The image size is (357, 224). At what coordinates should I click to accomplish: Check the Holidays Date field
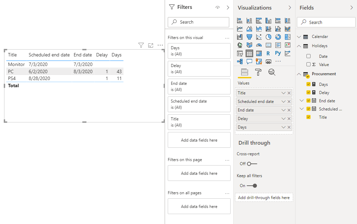point(308,56)
